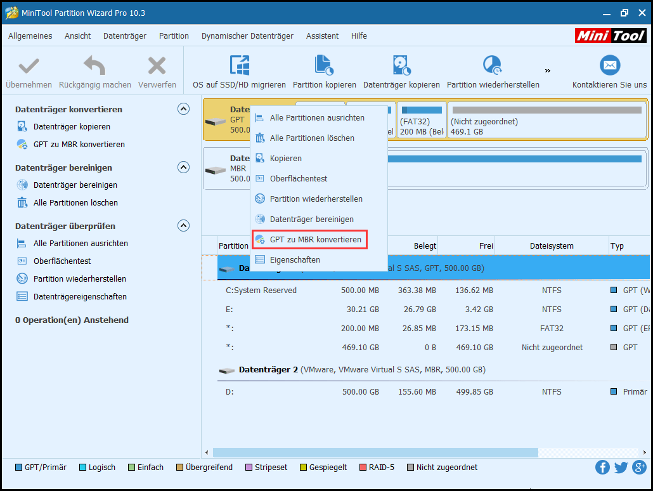
Task: Click the Übernehmen apply button
Action: click(x=29, y=70)
